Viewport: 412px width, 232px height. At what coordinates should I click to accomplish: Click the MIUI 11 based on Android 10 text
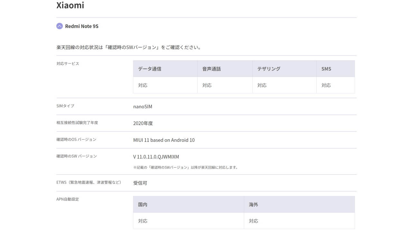[x=164, y=140]
